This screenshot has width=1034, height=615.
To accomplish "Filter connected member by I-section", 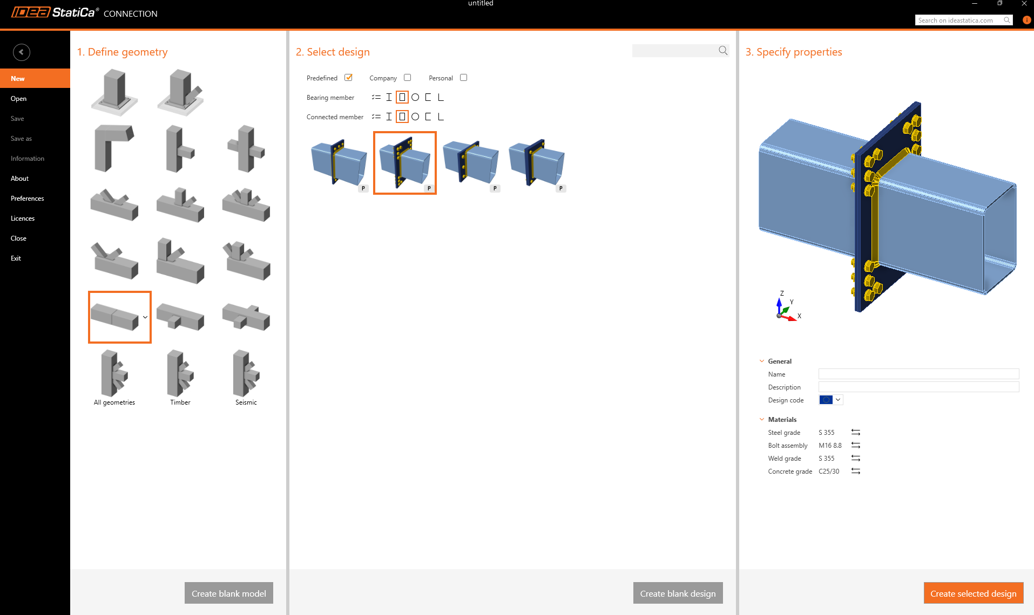I will 389,117.
